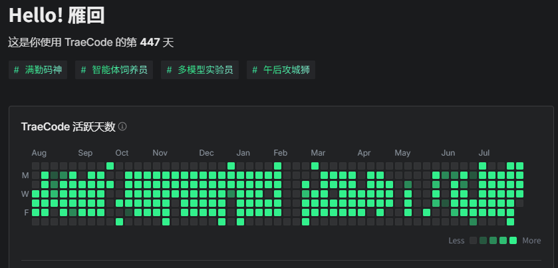Click the middle swatch in the Less-More legend

tap(493, 240)
